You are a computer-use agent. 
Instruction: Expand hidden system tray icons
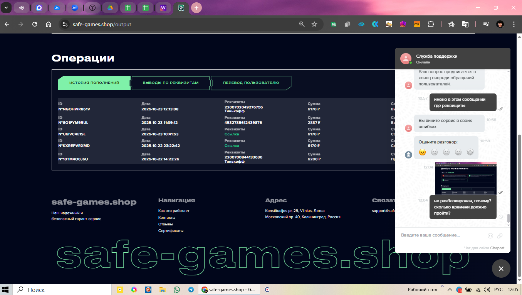[x=449, y=289]
